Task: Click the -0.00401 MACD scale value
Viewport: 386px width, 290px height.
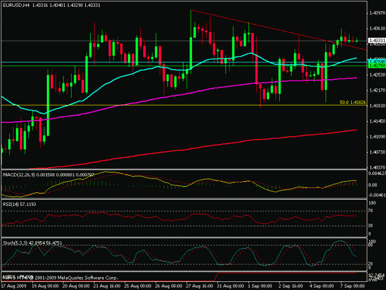Action: tap(377, 195)
